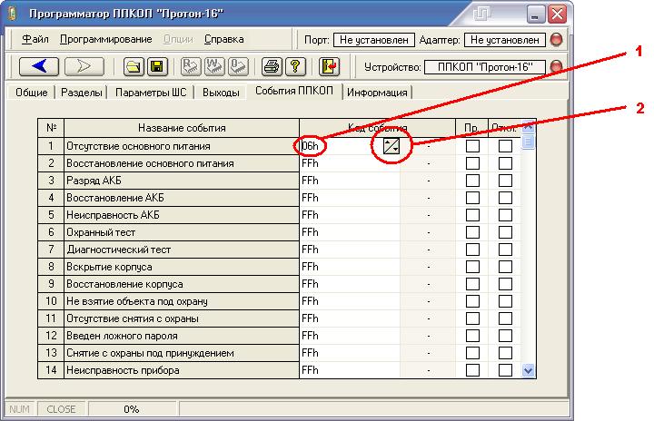Toggle Пр. checkbox for Не взятие объекта под охрану
654x421 pixels.
point(472,301)
